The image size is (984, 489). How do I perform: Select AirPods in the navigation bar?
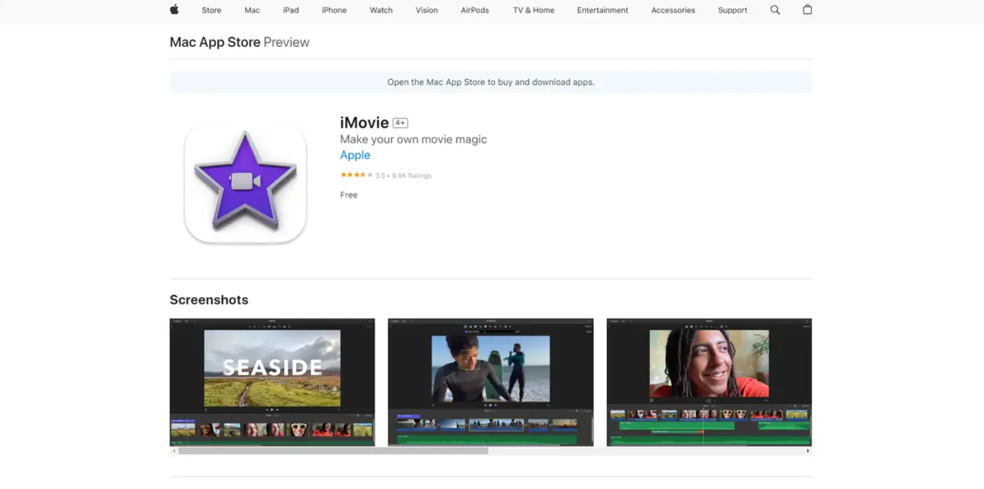pyautogui.click(x=474, y=10)
